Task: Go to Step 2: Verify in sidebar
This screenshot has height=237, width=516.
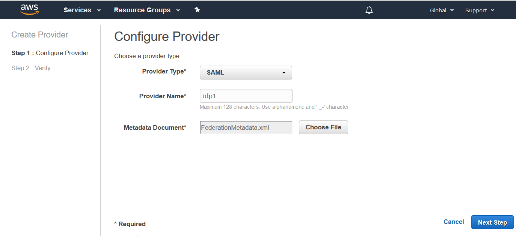Action: point(31,68)
